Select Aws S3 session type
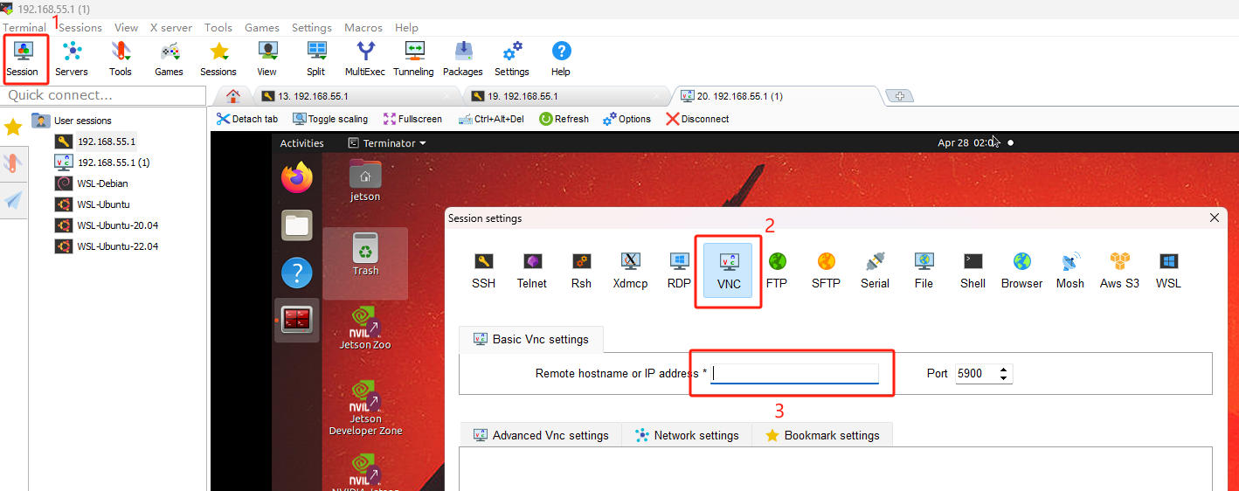1239x491 pixels. tap(1119, 271)
